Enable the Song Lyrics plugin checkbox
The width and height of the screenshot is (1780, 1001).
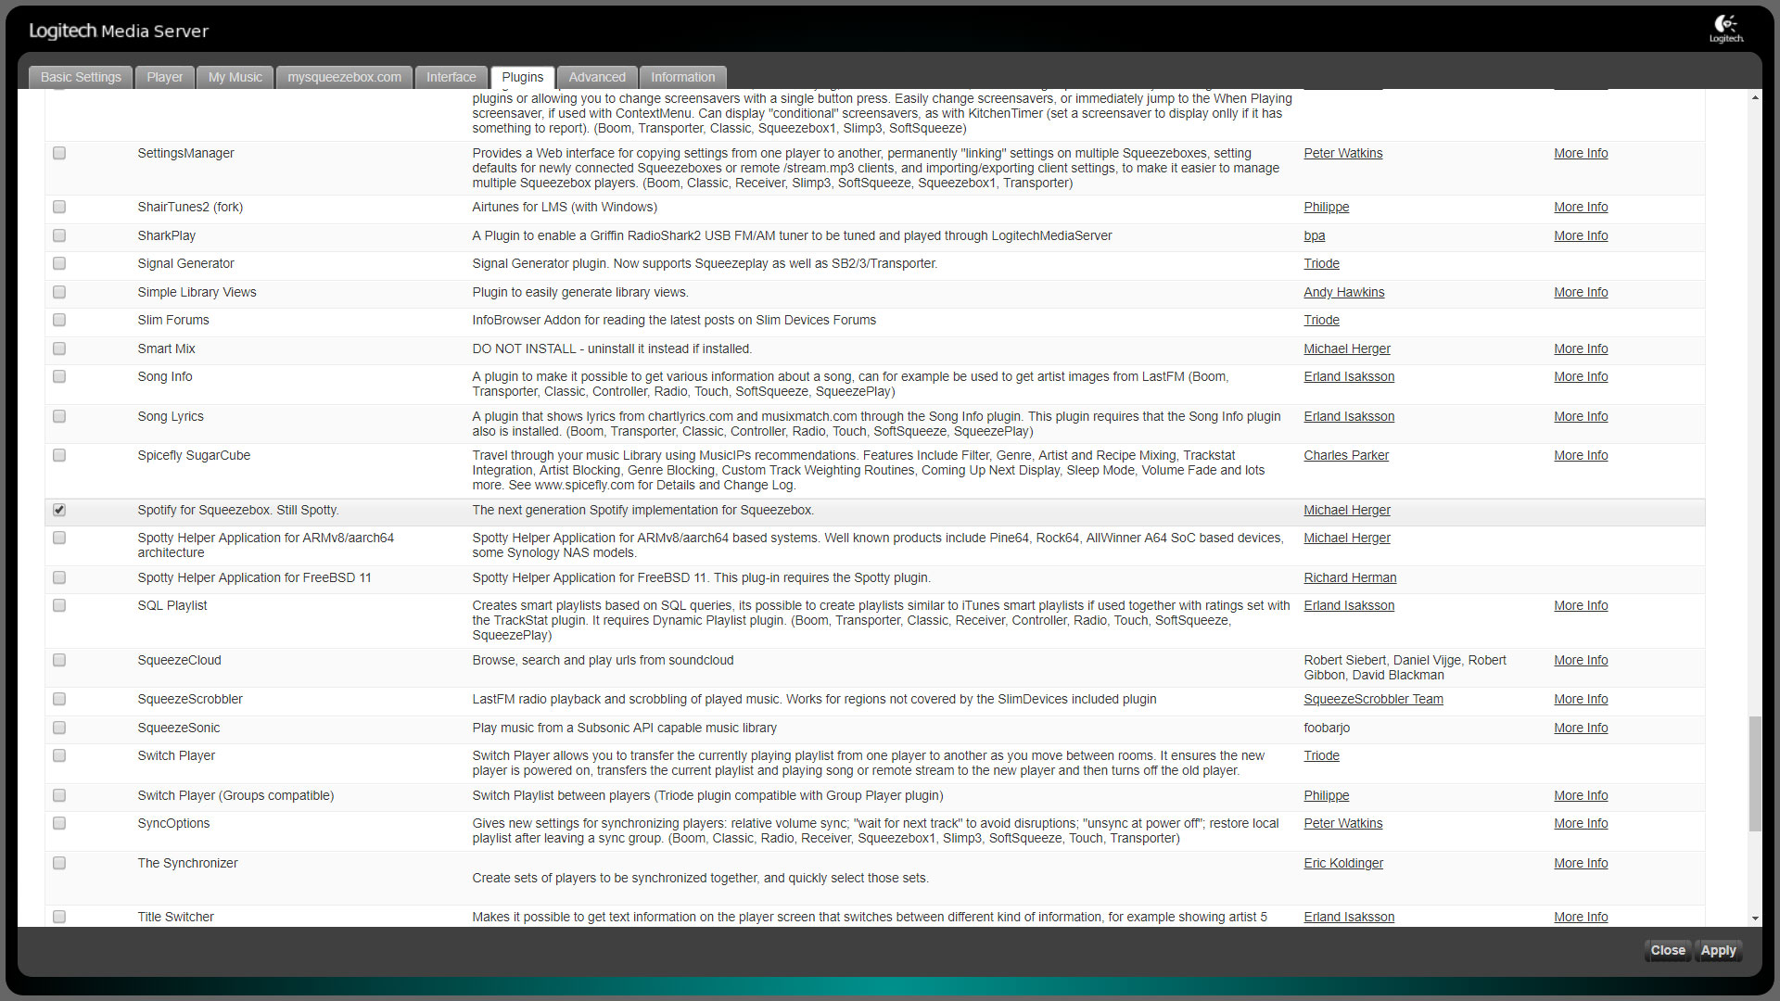tap(59, 416)
